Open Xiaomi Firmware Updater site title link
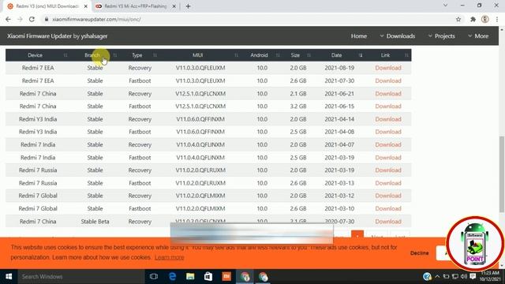The image size is (505, 284). pyautogui.click(x=58, y=36)
